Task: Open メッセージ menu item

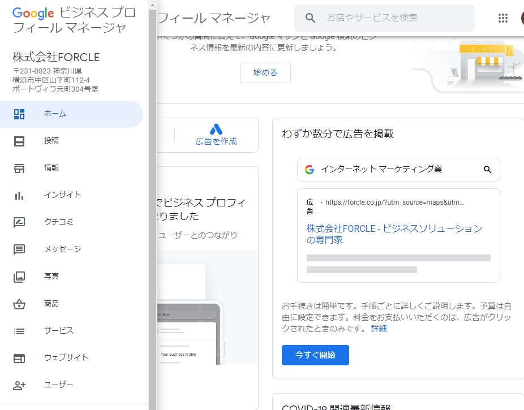Action: coord(71,249)
